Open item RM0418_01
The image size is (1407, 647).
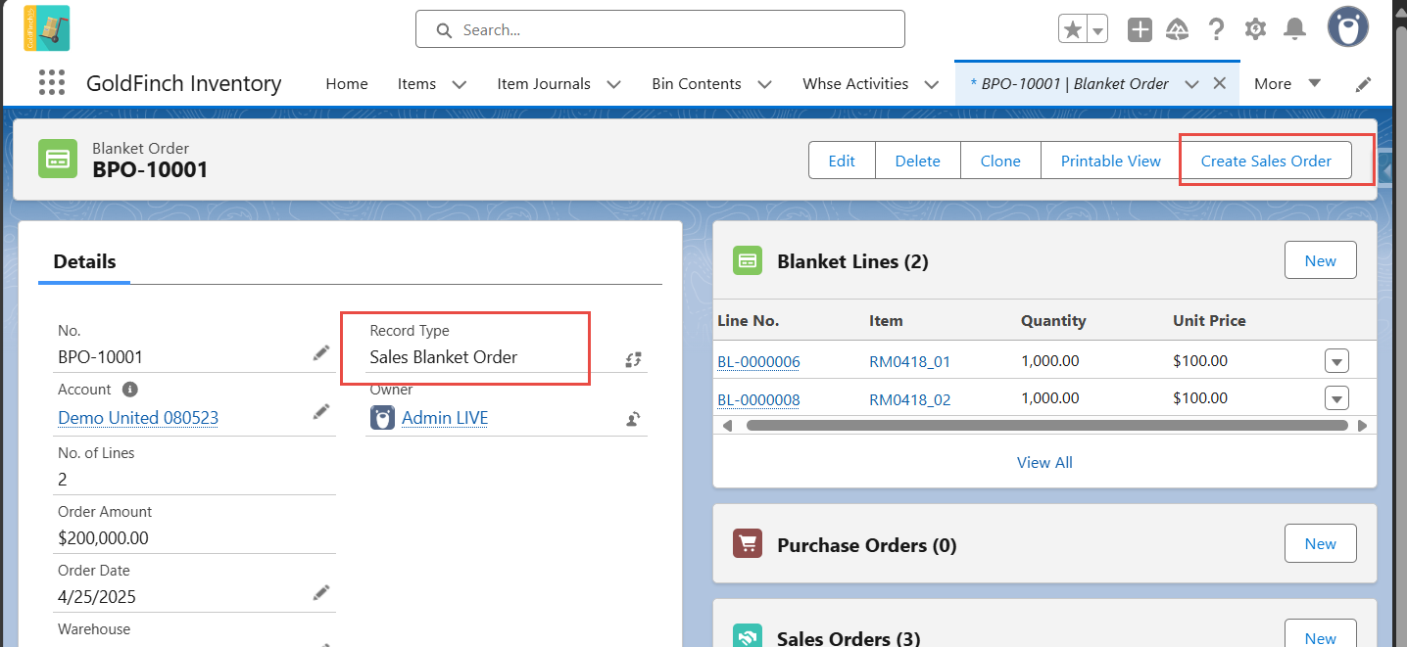[x=909, y=361]
